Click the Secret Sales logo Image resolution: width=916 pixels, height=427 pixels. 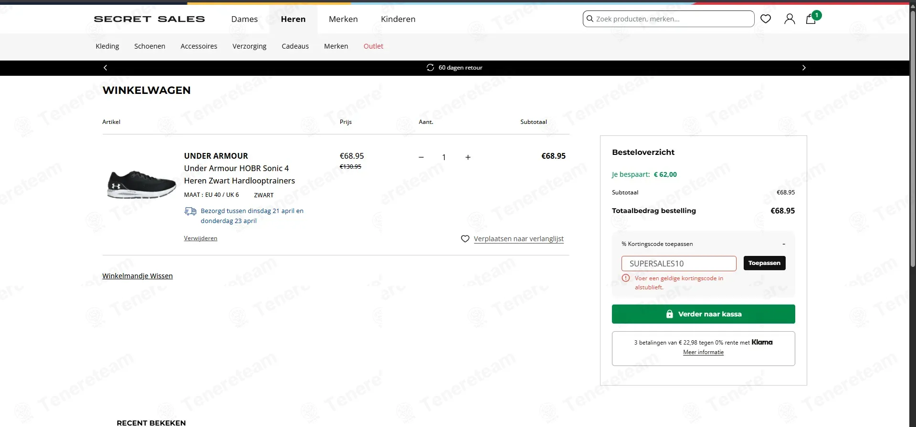149,19
